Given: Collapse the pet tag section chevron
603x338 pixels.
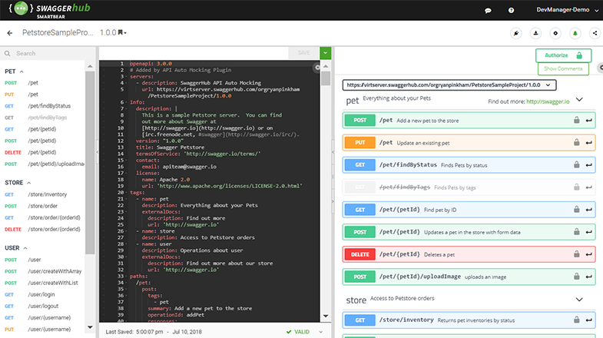Looking at the screenshot, I should coord(579,100).
